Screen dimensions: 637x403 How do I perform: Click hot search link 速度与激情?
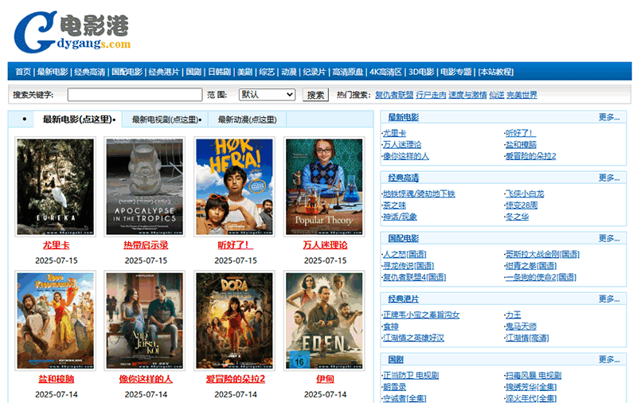coord(467,95)
